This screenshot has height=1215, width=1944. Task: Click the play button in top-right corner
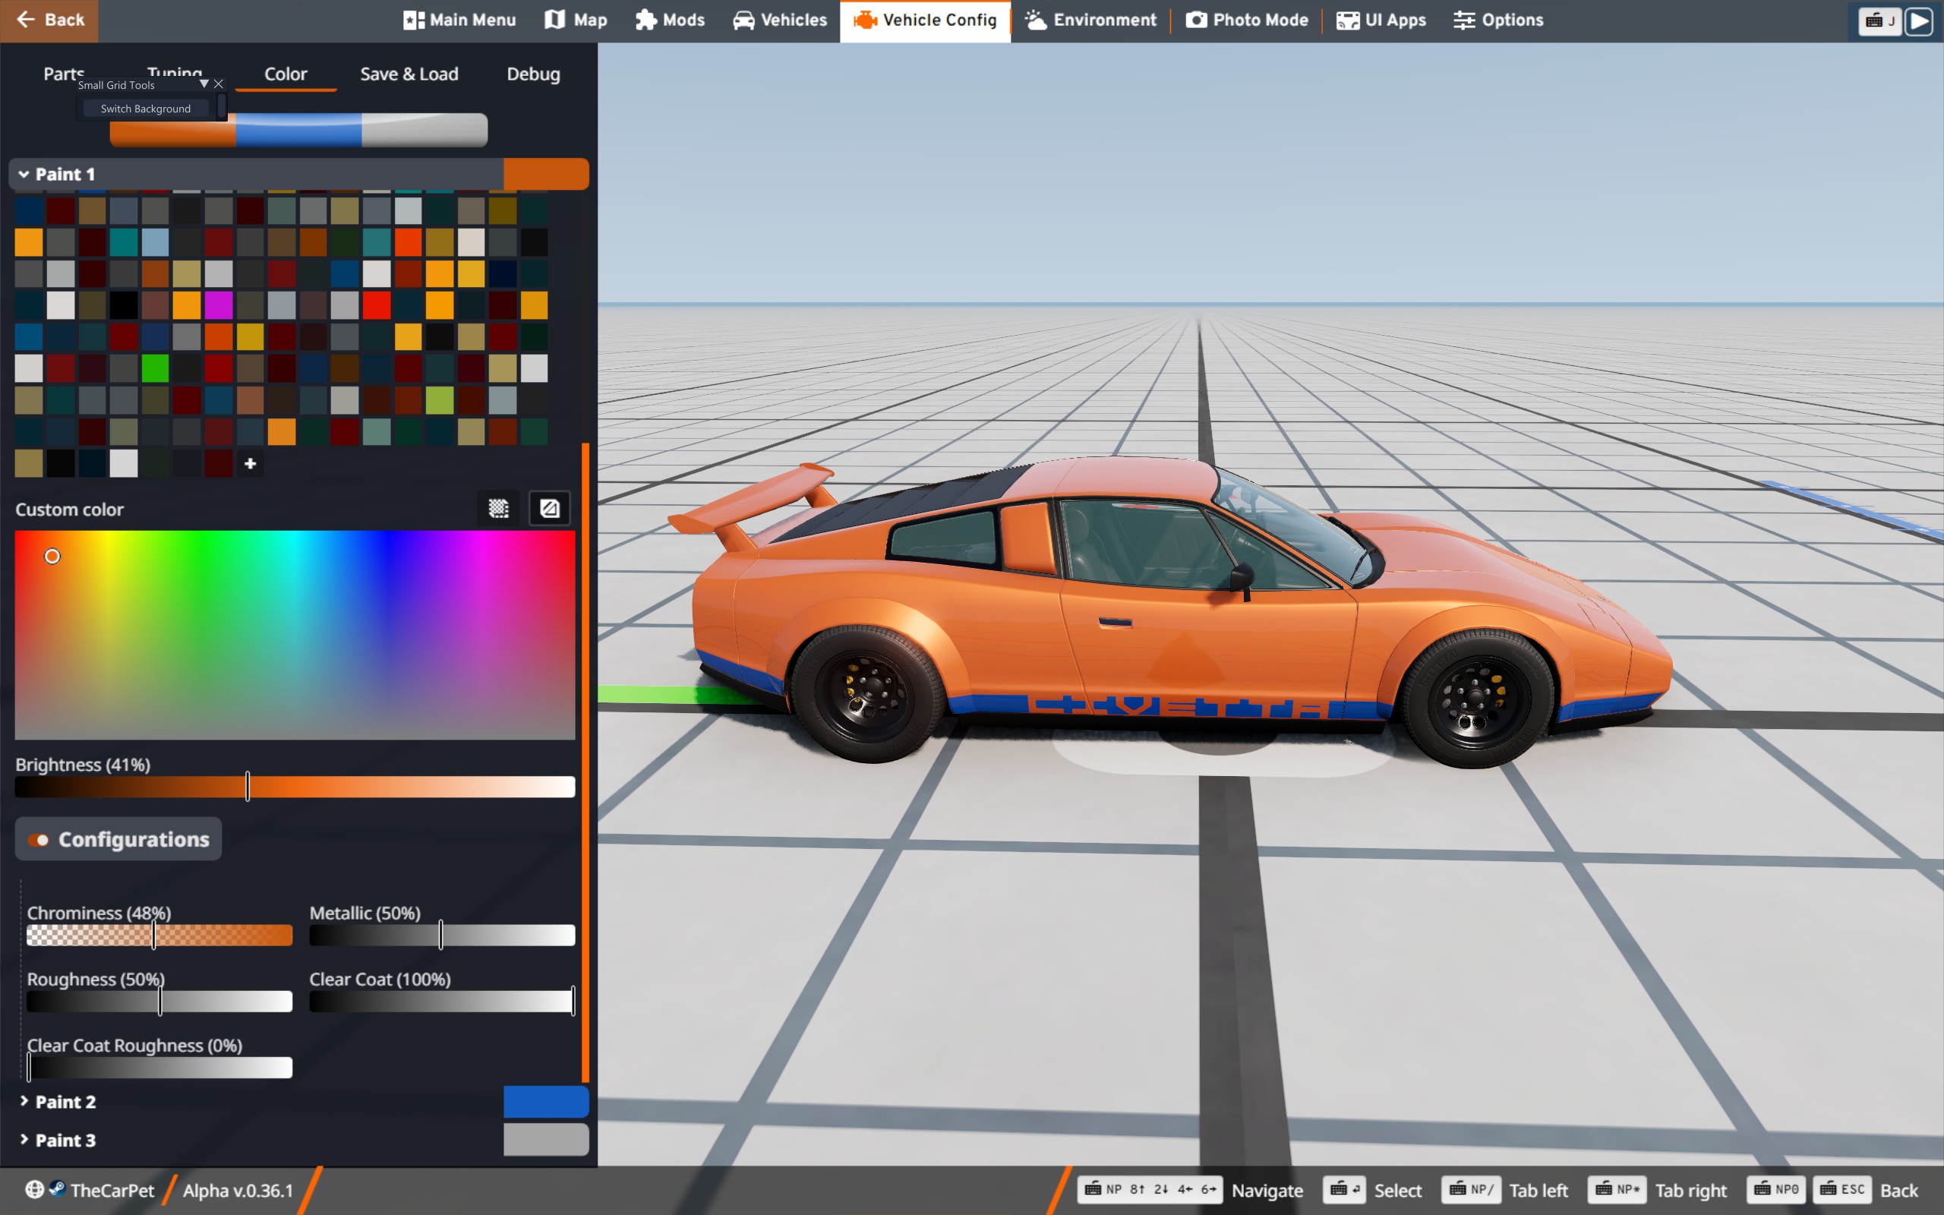1919,21
